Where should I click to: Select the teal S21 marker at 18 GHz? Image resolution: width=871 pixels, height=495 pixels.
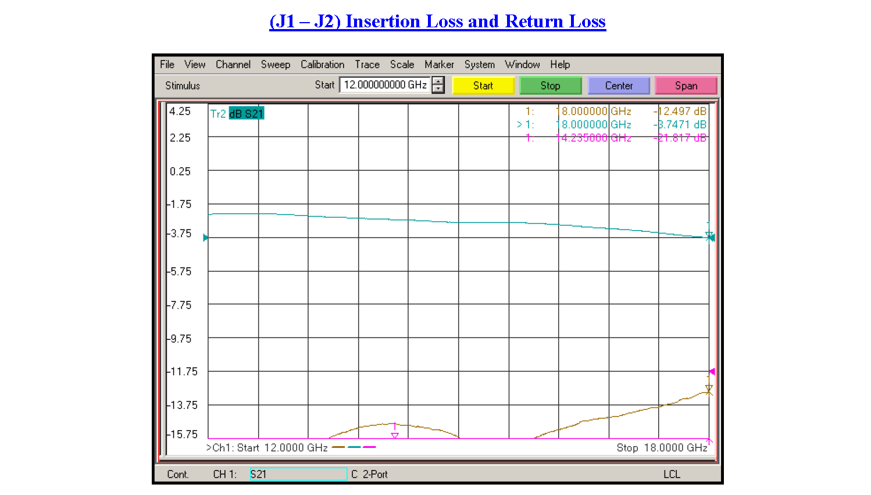coord(709,236)
